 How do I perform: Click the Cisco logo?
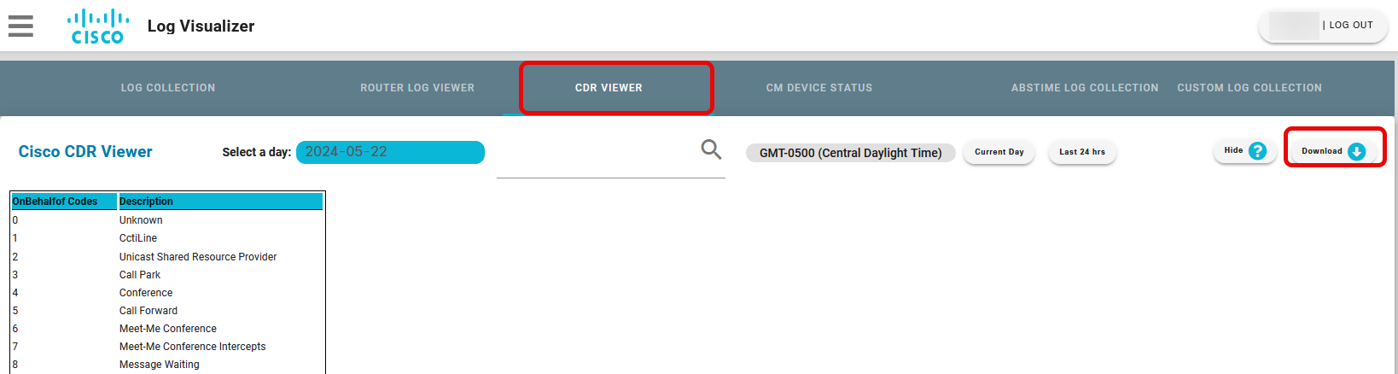coord(98,26)
